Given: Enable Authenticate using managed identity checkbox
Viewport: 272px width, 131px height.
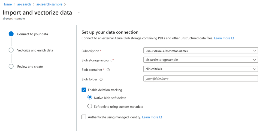Looking at the screenshot, I should [x=84, y=117].
